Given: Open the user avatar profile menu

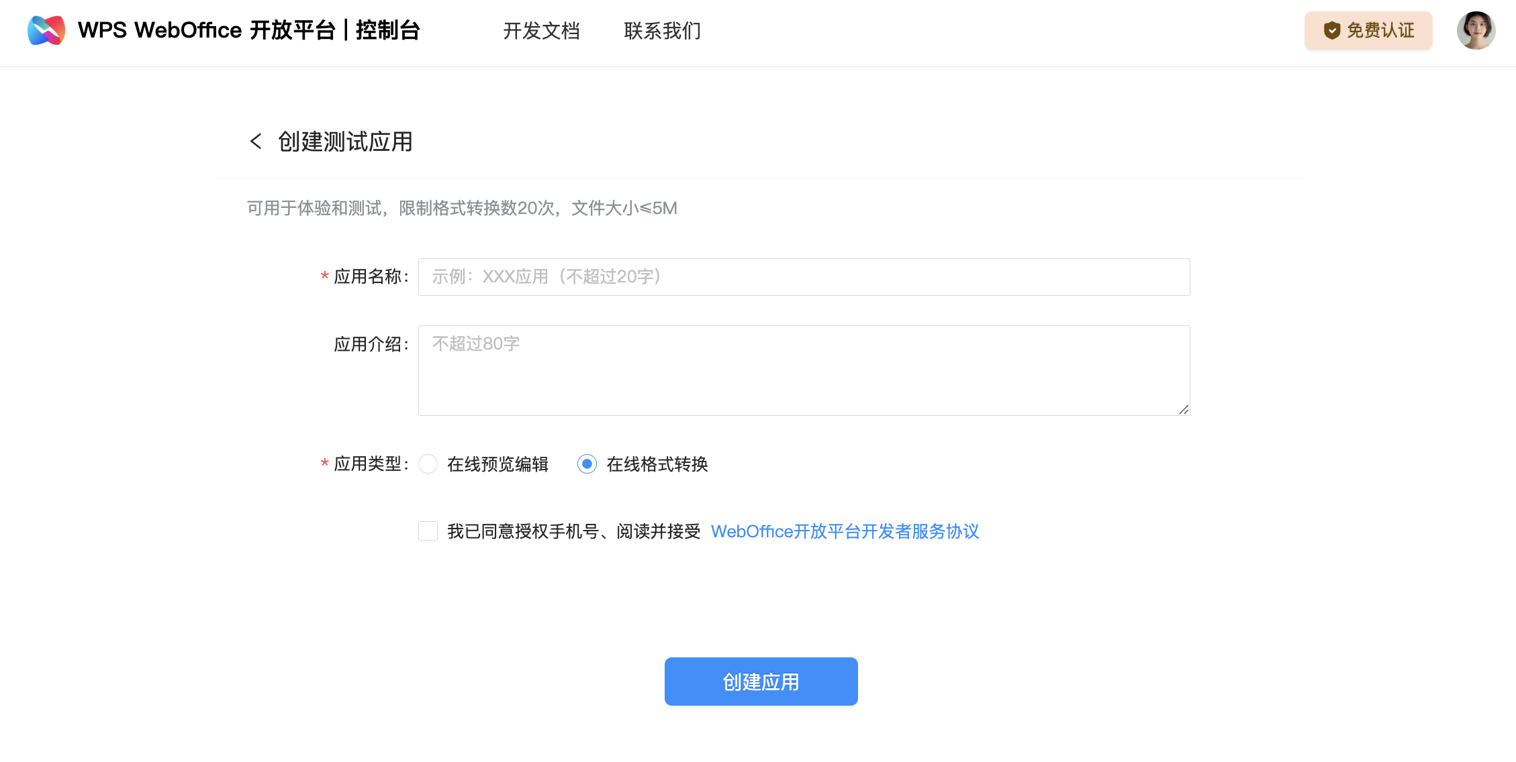Looking at the screenshot, I should coord(1475,30).
